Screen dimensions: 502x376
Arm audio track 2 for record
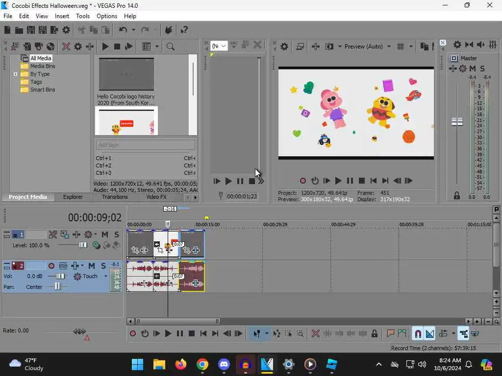pyautogui.click(x=51, y=266)
